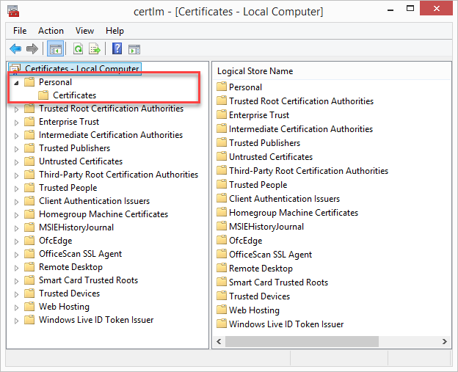Open the Action menu
Image resolution: width=458 pixels, height=372 pixels.
[51, 31]
